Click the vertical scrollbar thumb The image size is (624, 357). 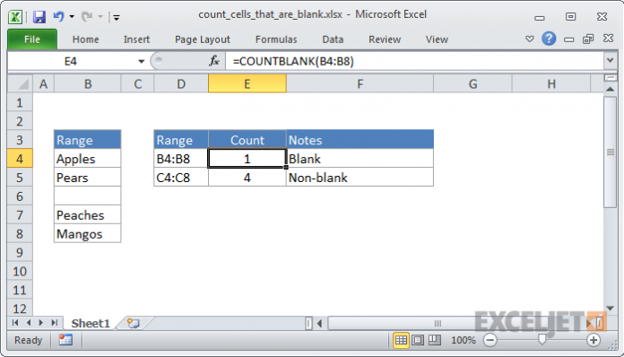coord(610,152)
